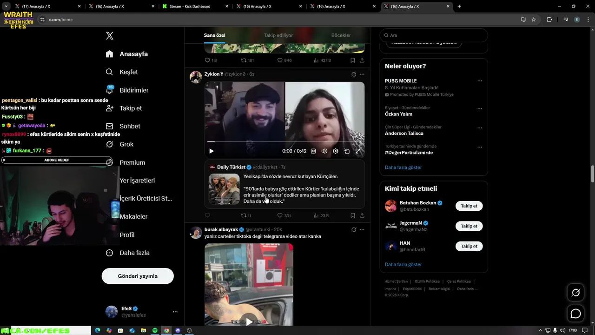Reply to Zyklon post
Screen dimensions: 595x335
pos(207,215)
